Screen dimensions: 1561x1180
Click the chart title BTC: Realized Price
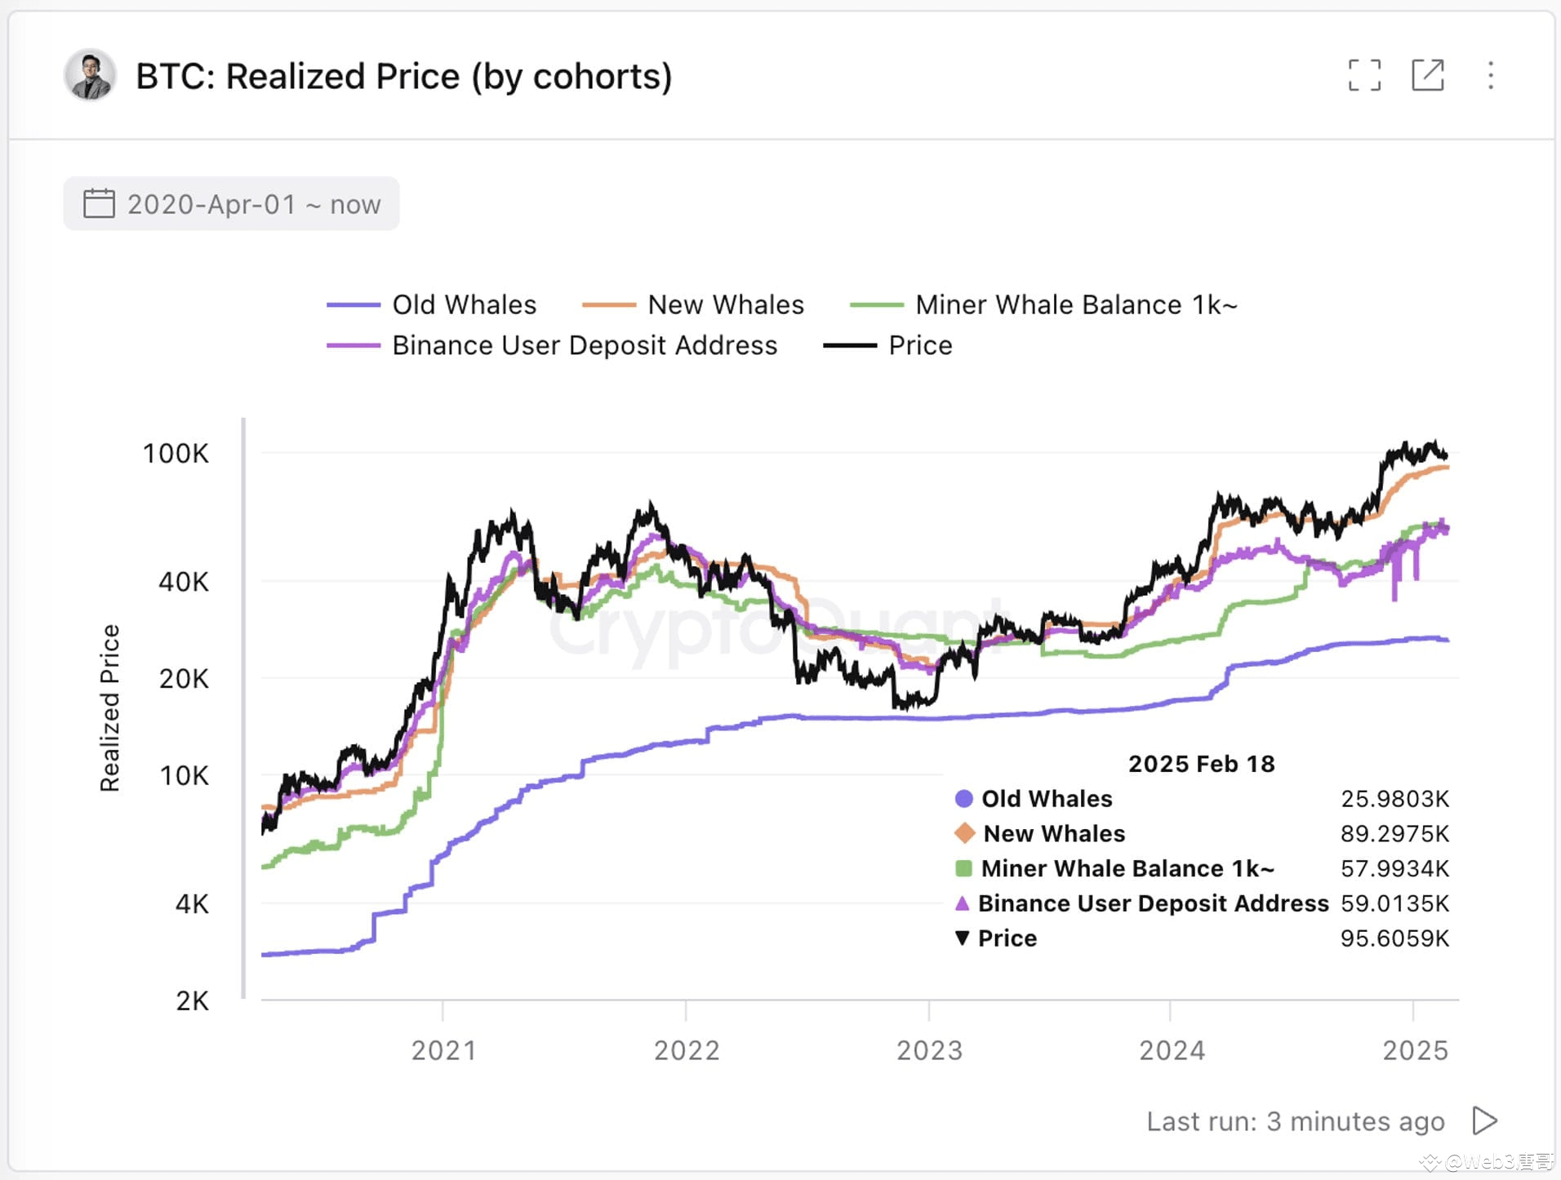click(403, 76)
